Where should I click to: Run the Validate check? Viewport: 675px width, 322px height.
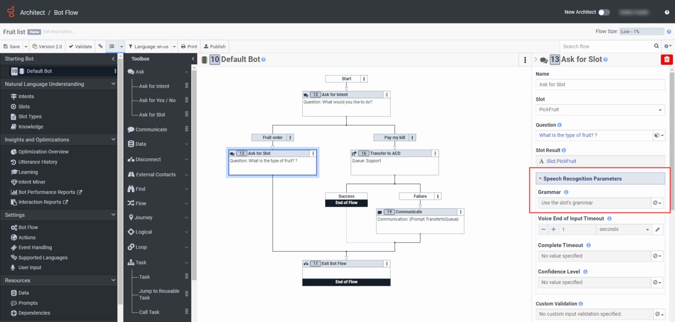80,46
